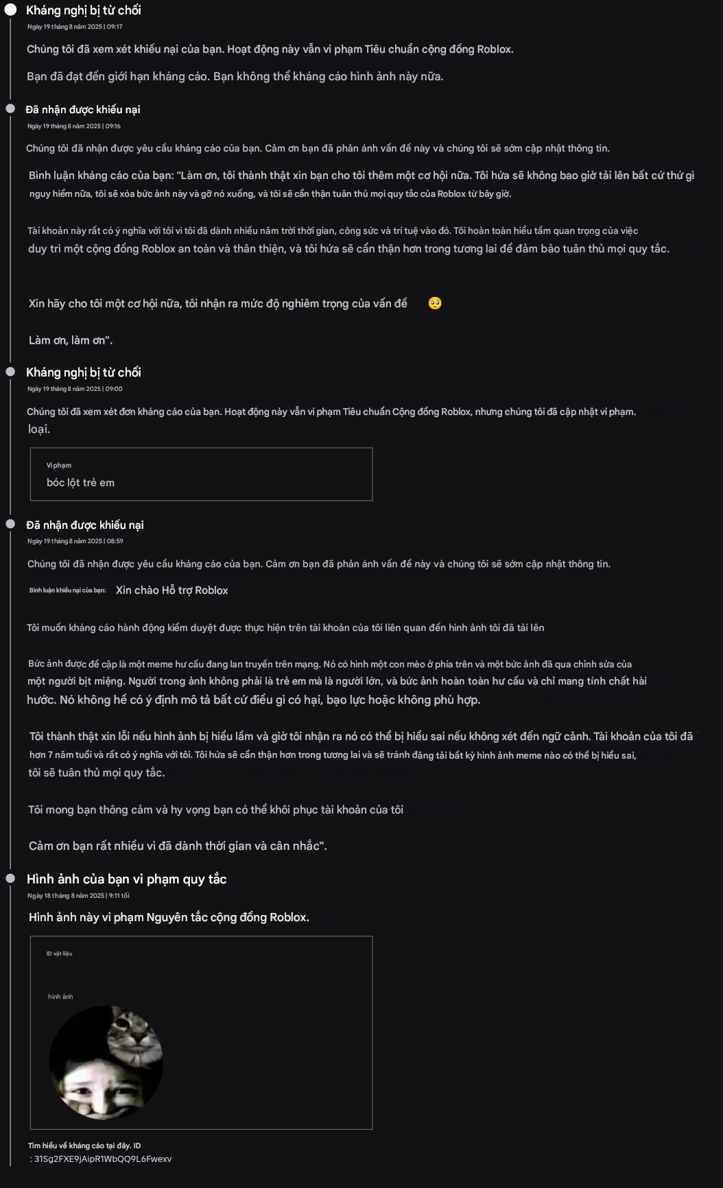Select the timeline dot for the 09:16 appeal received

tap(10, 109)
